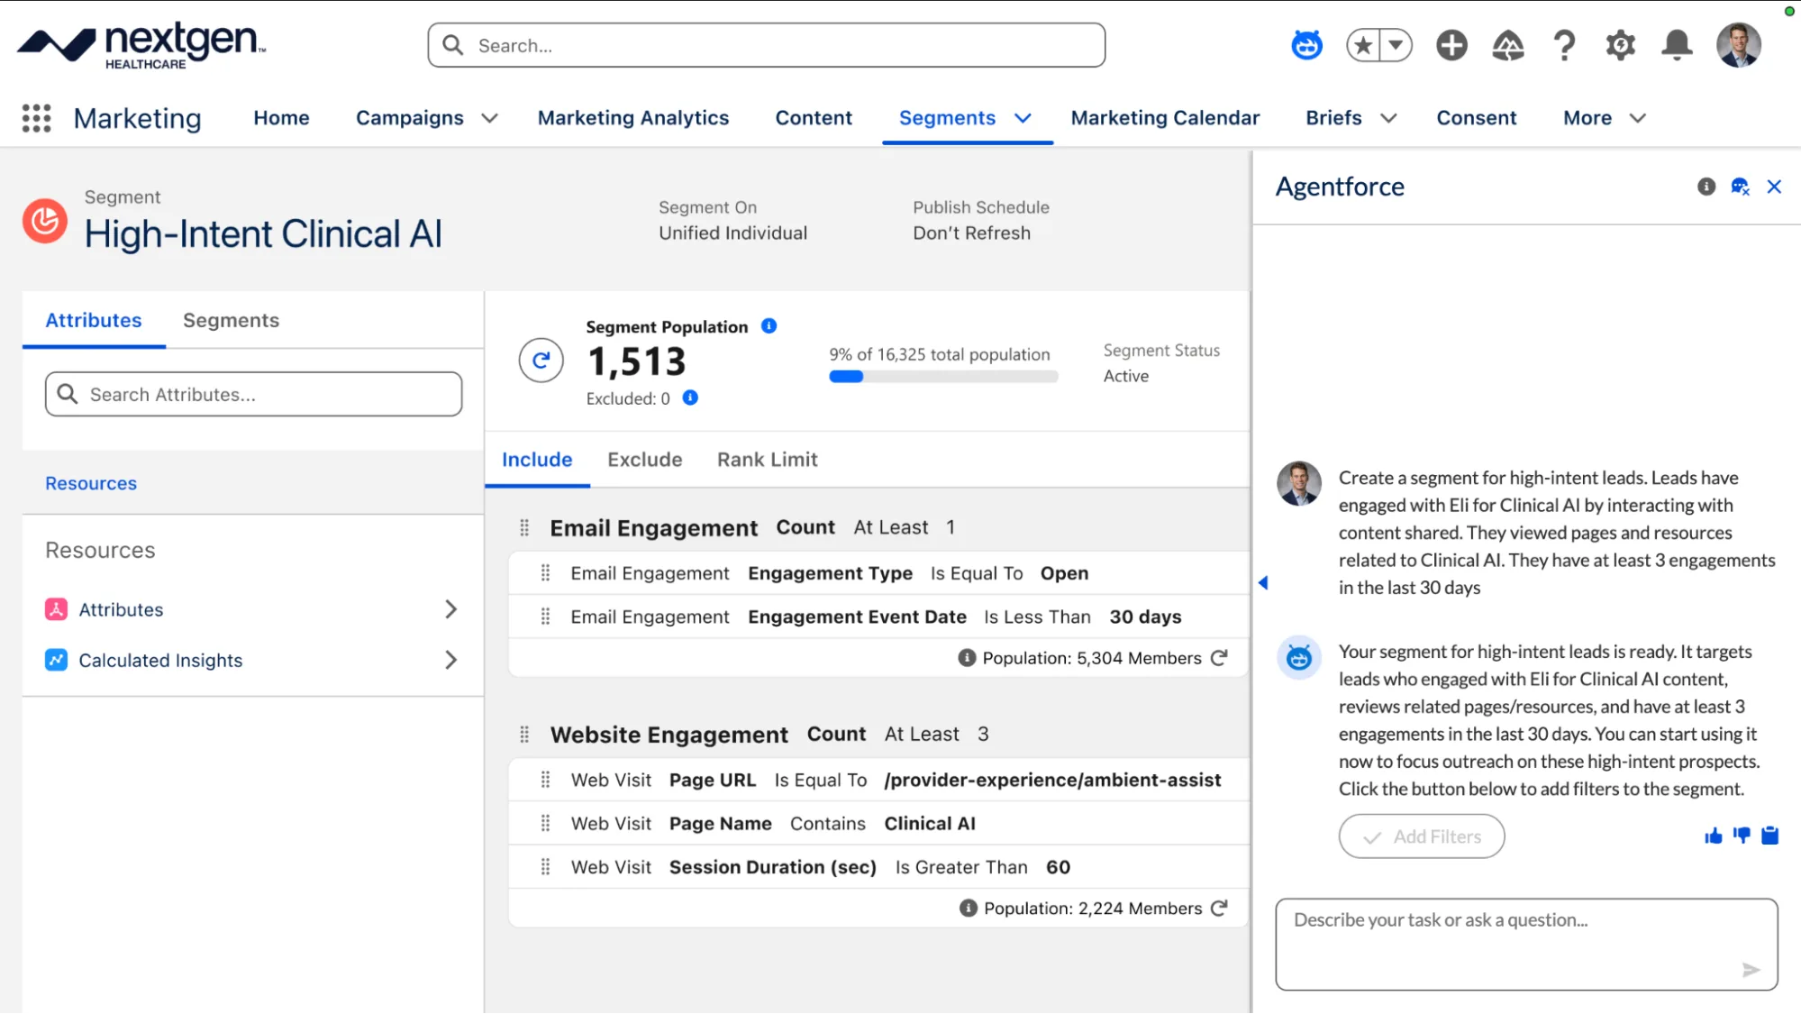Viewport: 1801px width, 1014px height.
Task: Open the Marketing Calendar tab
Action: [1165, 118]
